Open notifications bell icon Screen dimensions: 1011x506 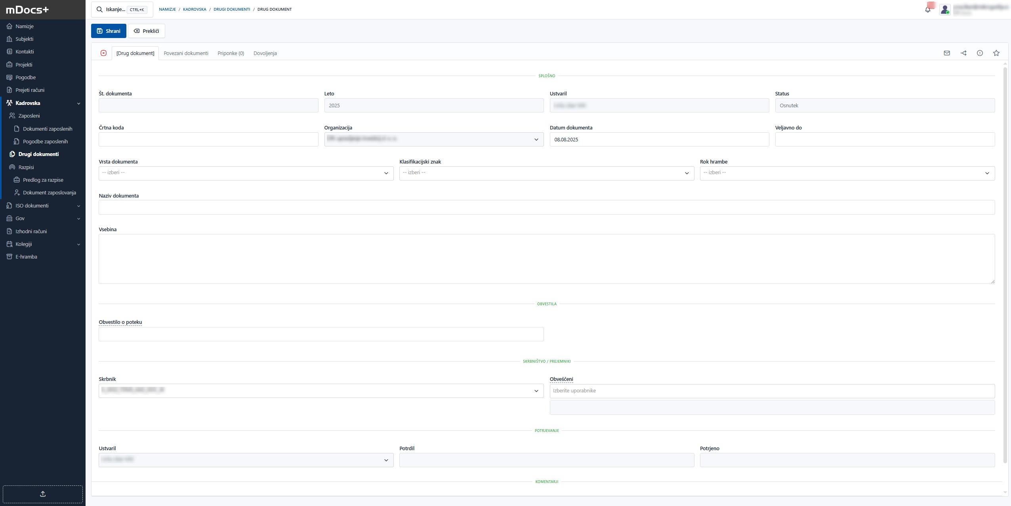click(x=927, y=10)
